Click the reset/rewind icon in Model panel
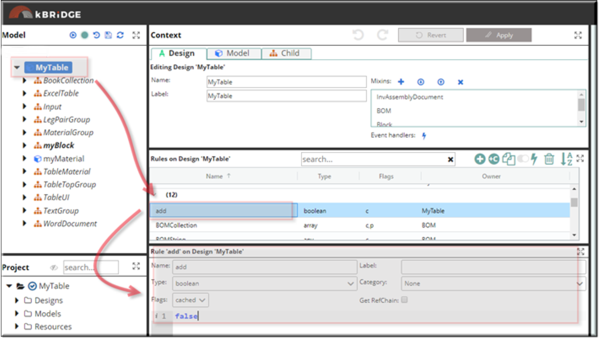This screenshot has width=600, height=339. tap(97, 35)
